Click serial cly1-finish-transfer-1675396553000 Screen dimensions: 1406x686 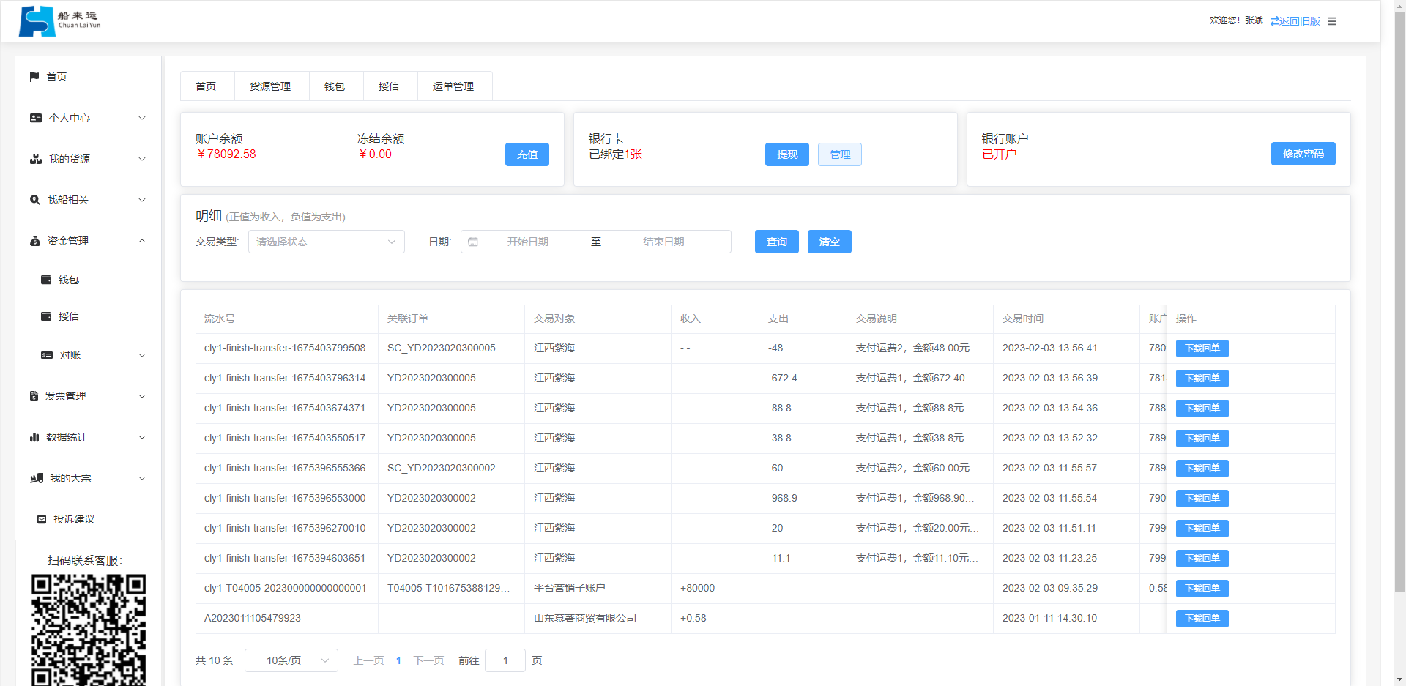pyautogui.click(x=285, y=498)
